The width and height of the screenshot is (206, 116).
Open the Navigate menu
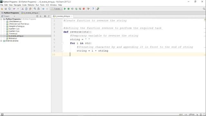(x=17, y=5)
